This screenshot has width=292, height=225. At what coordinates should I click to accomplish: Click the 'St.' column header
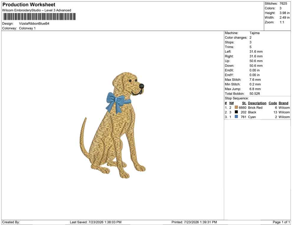pos(244,103)
